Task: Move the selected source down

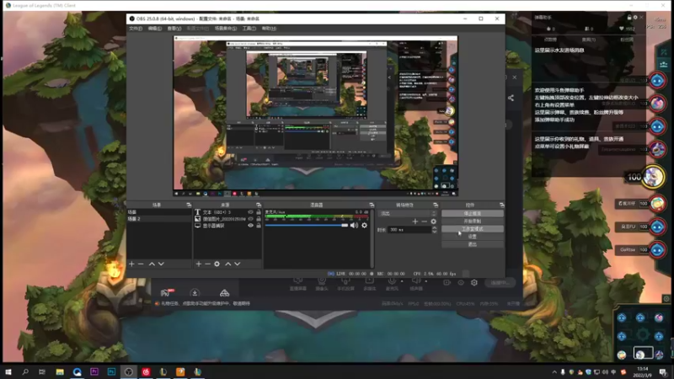Action: coord(238,264)
